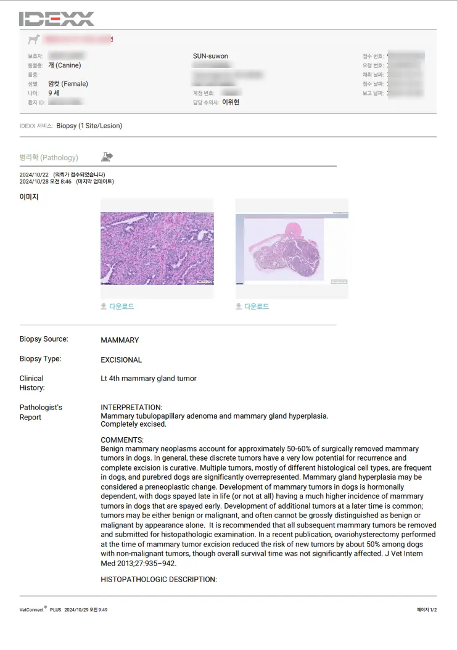Click the MAMMARY biopsy source value
This screenshot has height=650, width=457.
tap(120, 340)
